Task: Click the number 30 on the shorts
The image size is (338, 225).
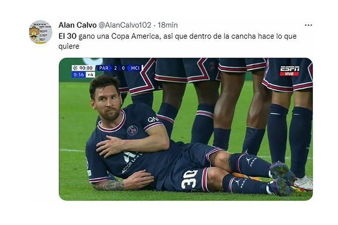Action: (190, 179)
